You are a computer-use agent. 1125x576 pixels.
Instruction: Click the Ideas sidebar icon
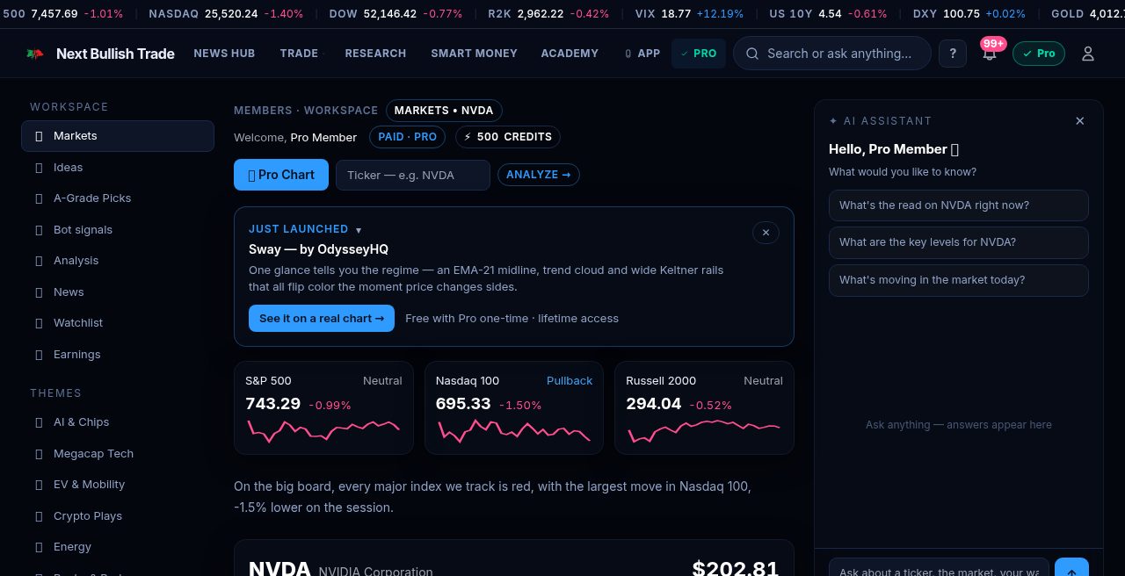tap(39, 168)
